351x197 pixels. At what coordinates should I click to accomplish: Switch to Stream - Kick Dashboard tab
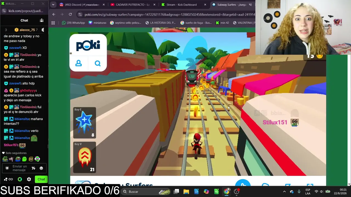tap(184, 5)
